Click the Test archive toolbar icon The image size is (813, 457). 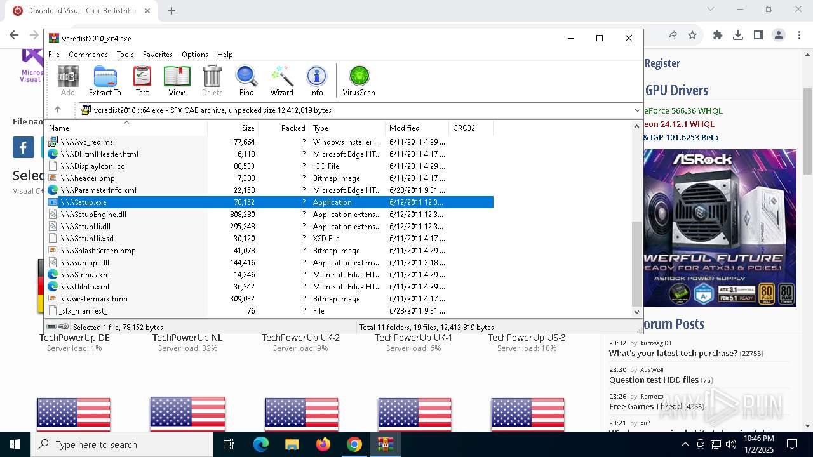(142, 81)
